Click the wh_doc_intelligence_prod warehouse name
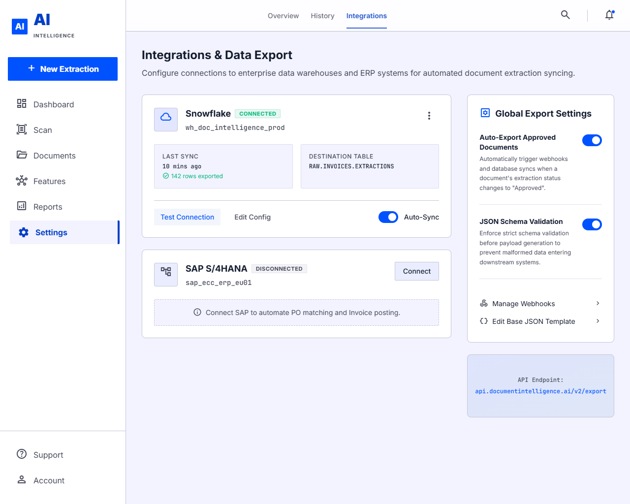The image size is (630, 504). pyautogui.click(x=235, y=127)
